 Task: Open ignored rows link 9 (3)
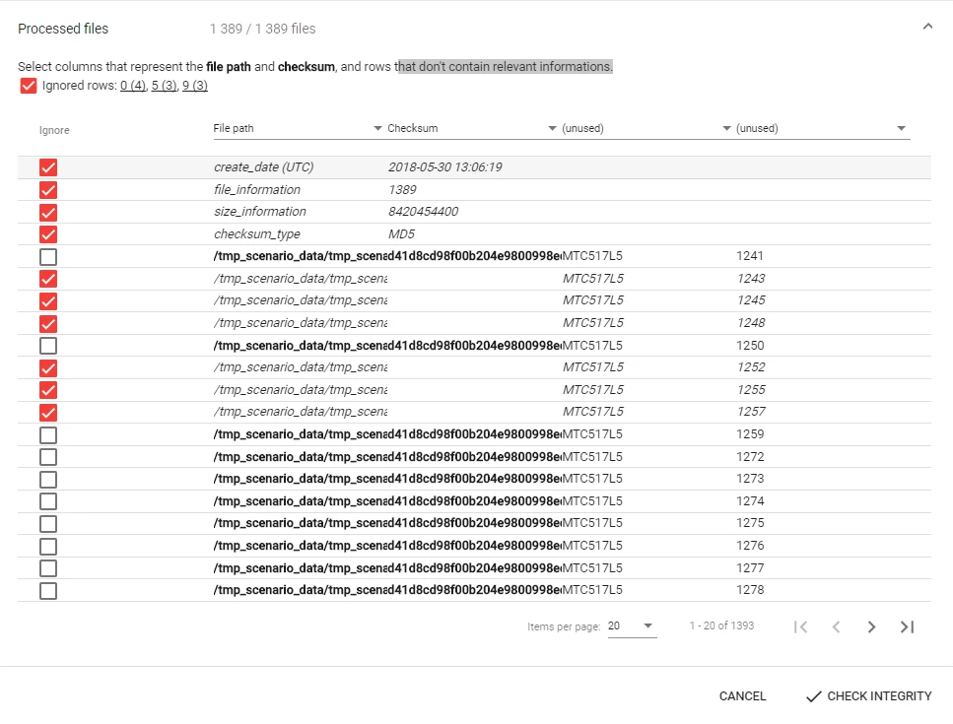click(x=195, y=86)
